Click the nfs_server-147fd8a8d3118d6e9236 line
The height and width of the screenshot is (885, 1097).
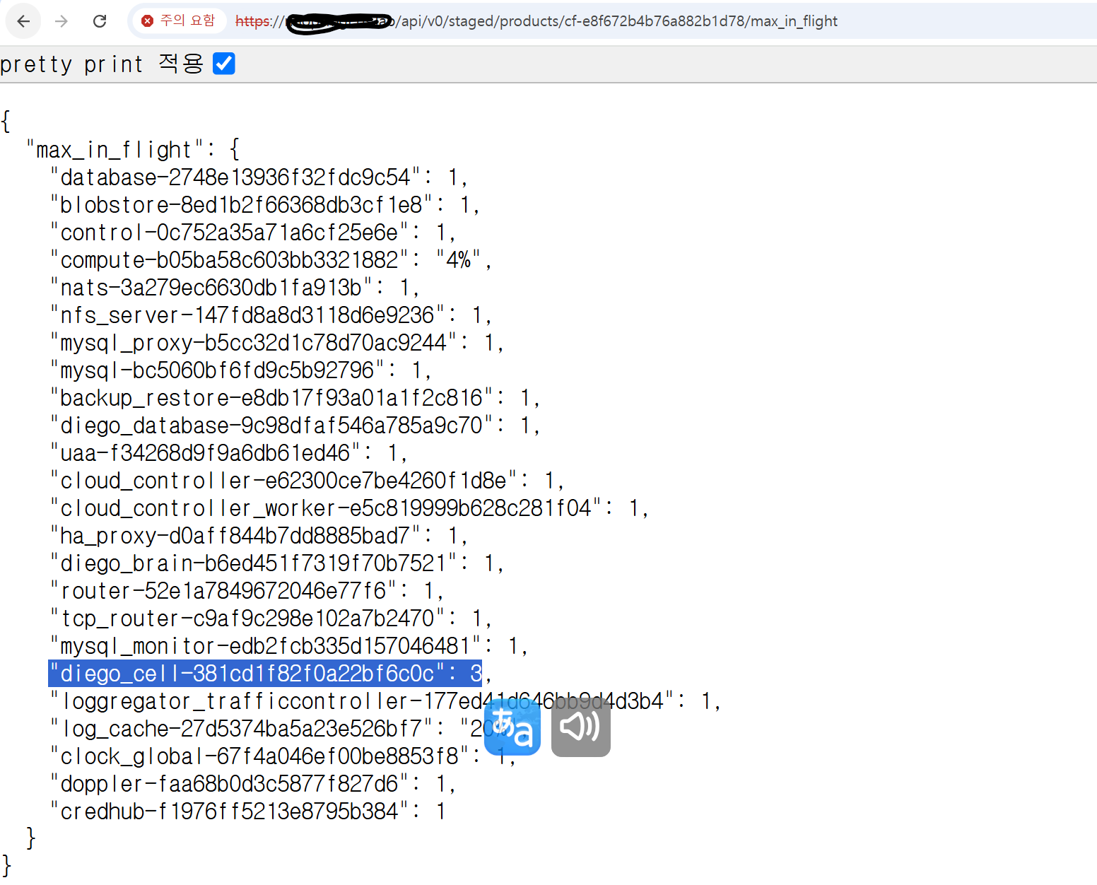[271, 315]
